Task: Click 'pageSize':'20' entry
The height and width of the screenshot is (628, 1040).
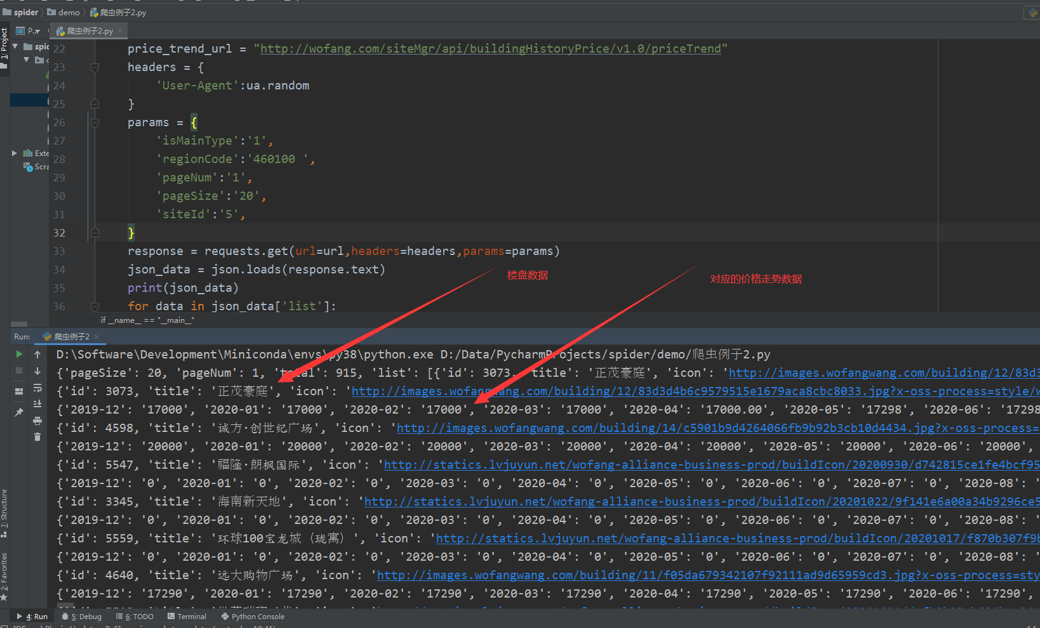Action: [211, 196]
